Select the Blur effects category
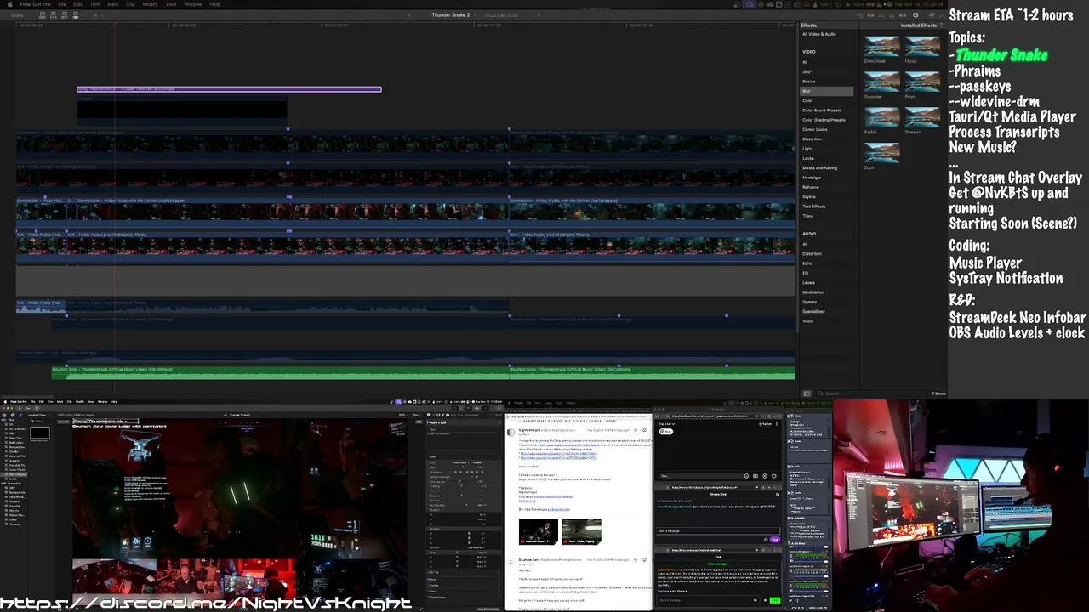 (826, 91)
